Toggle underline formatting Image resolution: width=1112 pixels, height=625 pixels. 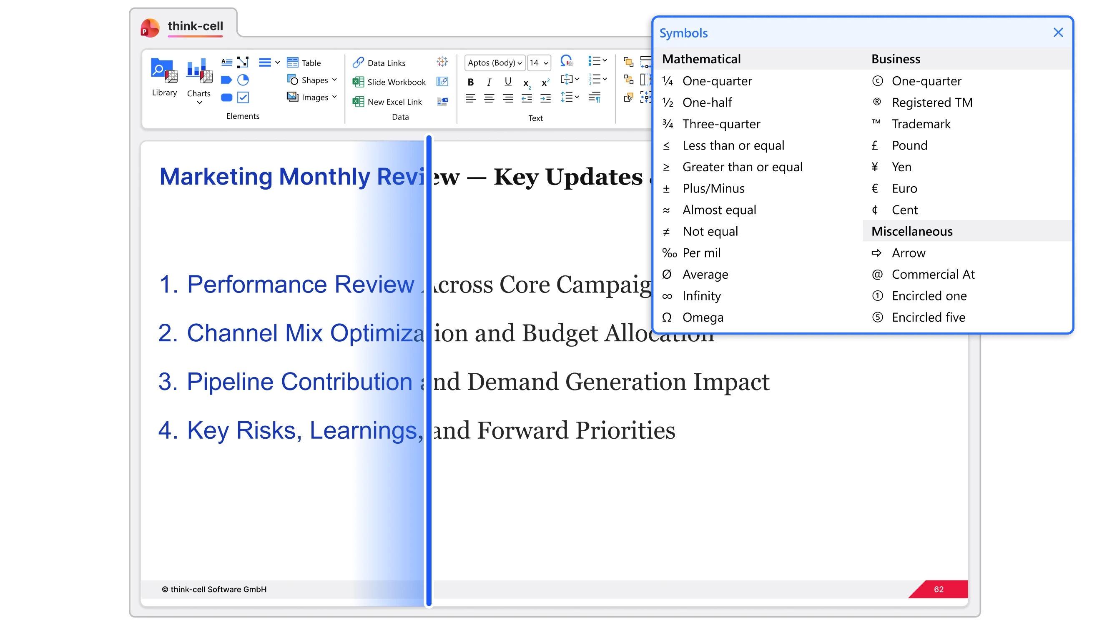pyautogui.click(x=508, y=82)
